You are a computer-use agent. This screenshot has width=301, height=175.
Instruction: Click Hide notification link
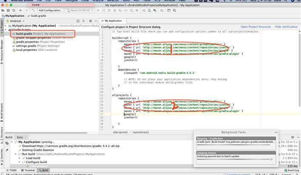(x=286, y=27)
